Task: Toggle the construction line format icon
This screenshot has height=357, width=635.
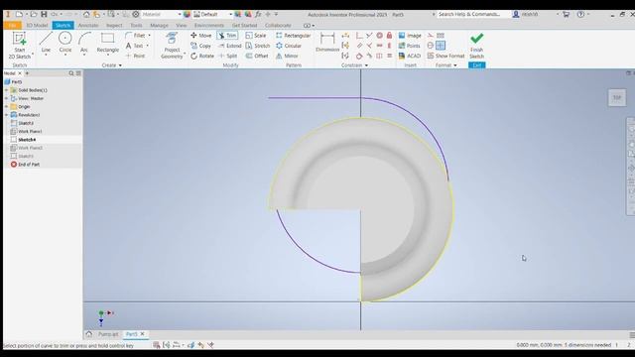Action: [x=431, y=36]
